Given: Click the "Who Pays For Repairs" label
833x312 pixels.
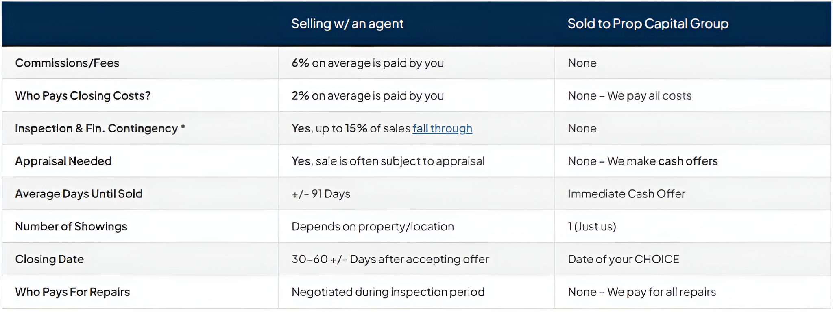Looking at the screenshot, I should pyautogui.click(x=72, y=292).
